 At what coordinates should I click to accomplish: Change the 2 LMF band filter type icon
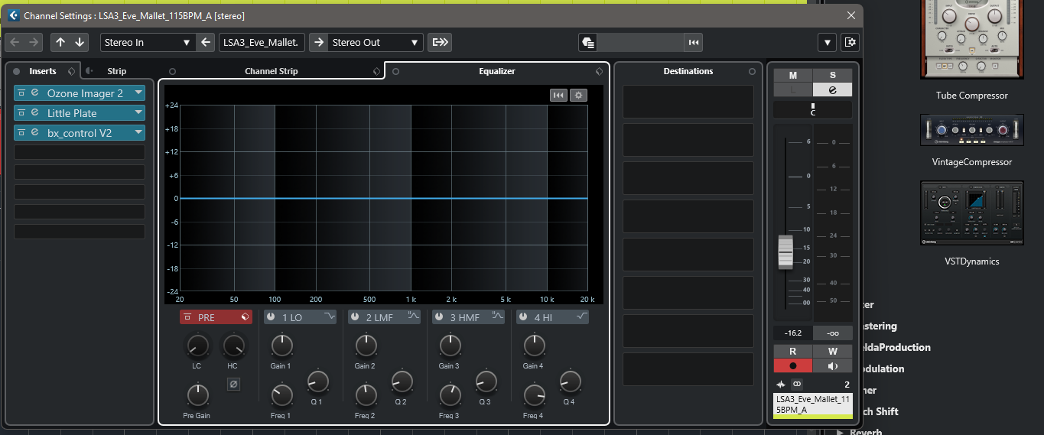[x=413, y=317]
